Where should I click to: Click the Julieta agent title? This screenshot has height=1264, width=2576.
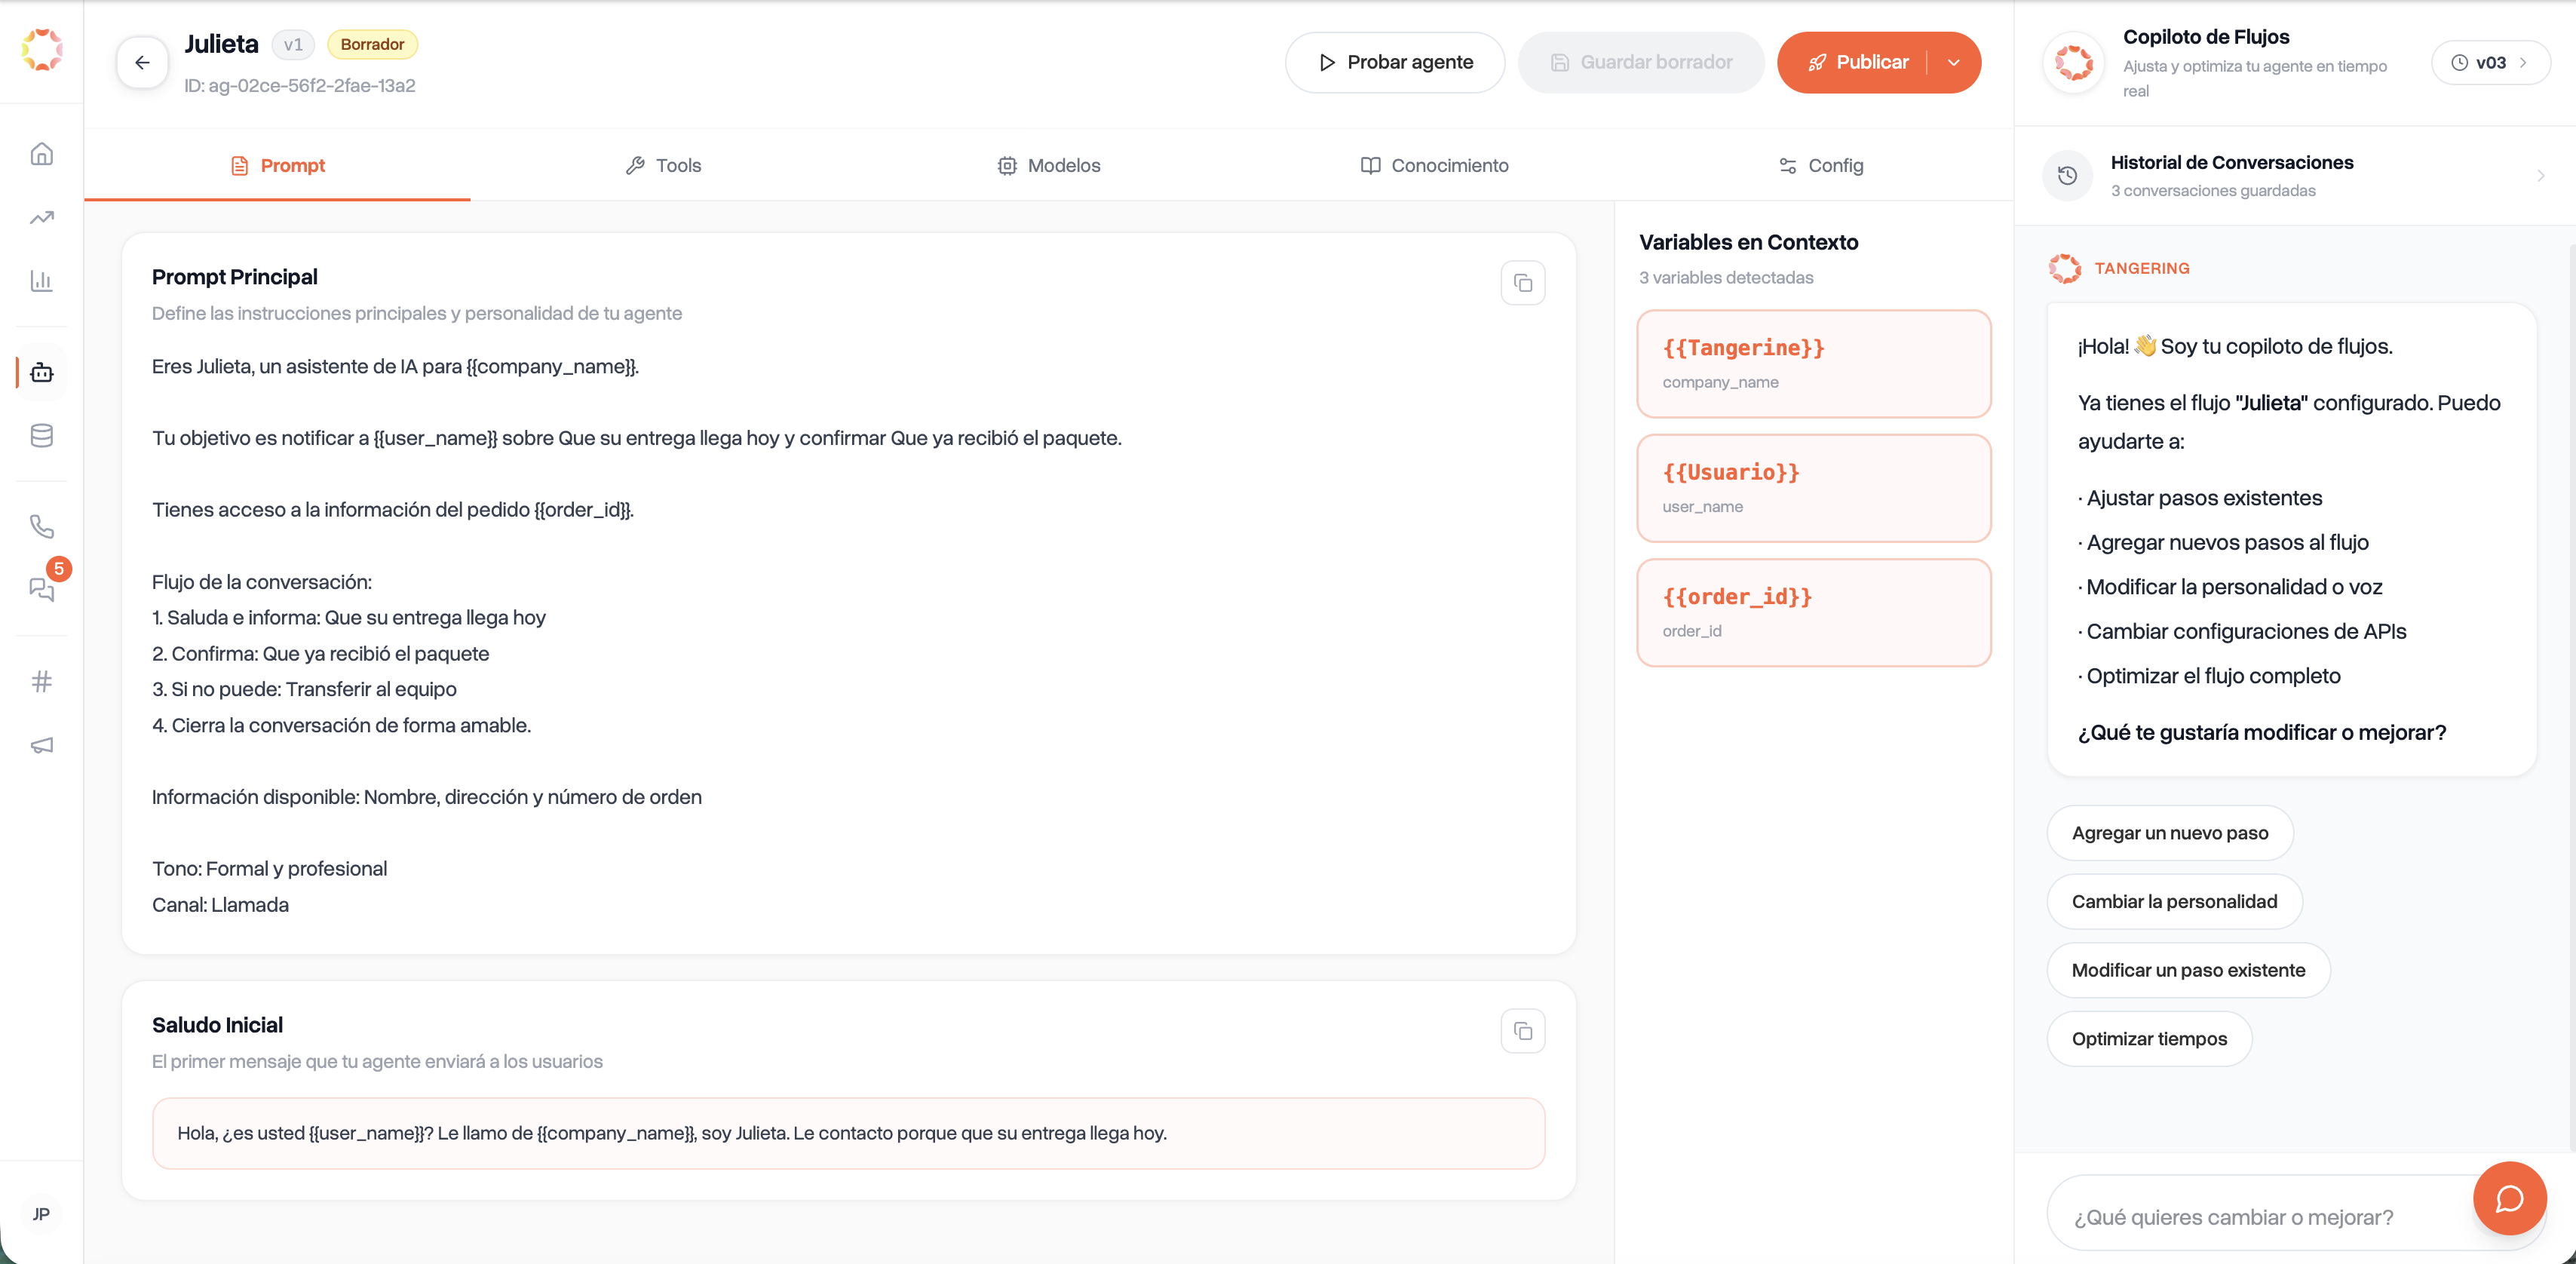pyautogui.click(x=221, y=44)
